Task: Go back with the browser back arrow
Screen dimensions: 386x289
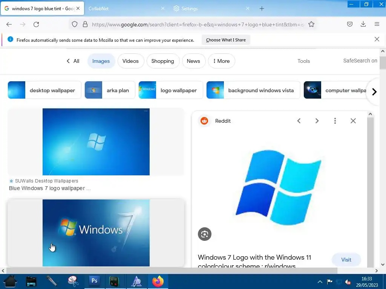Action: point(9,24)
